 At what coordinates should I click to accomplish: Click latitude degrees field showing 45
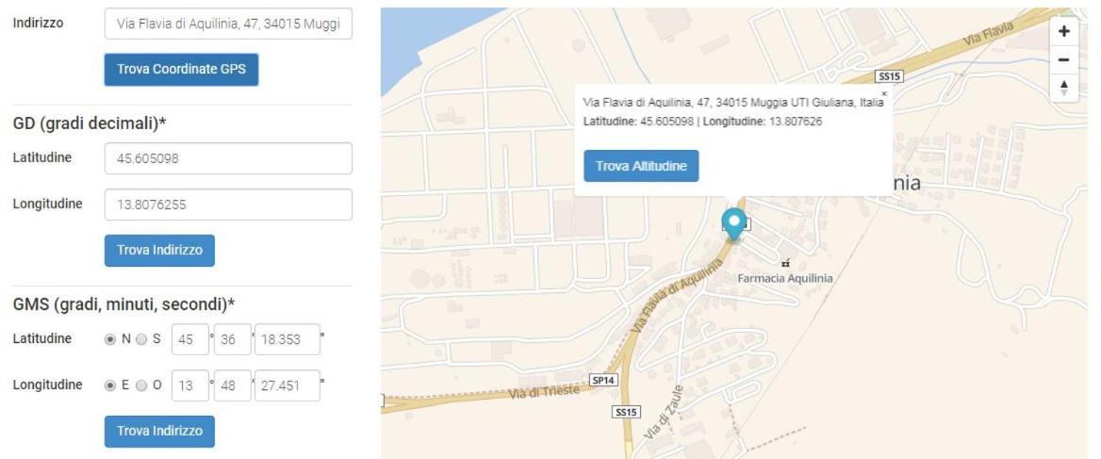coord(190,339)
